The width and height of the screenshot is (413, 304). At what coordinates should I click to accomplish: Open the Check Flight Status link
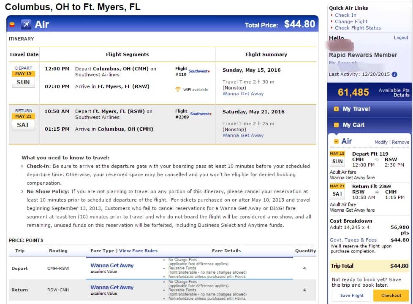click(x=358, y=28)
